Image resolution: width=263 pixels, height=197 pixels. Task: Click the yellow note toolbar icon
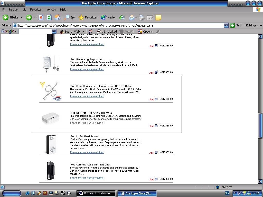pos(158,17)
